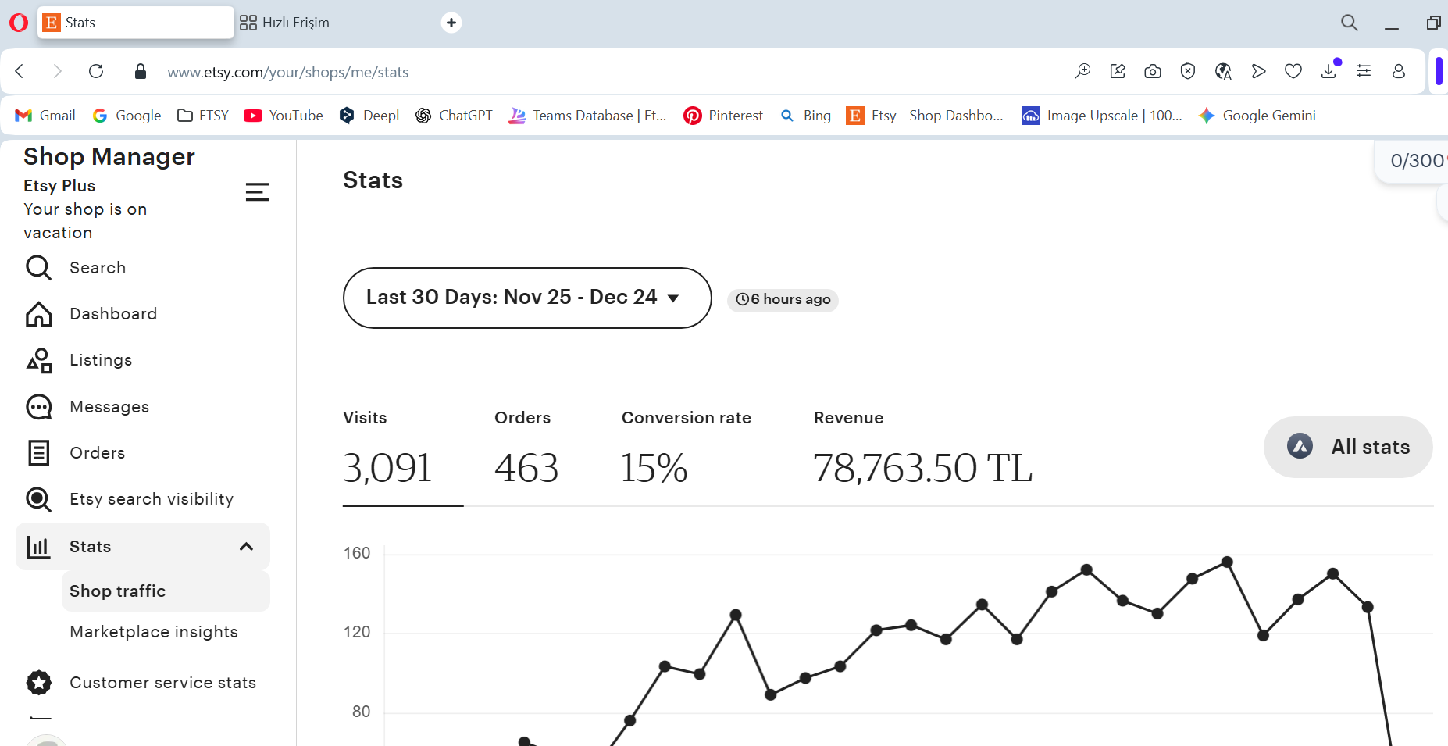
Task: Click the Orders clipboard icon
Action: 38,453
